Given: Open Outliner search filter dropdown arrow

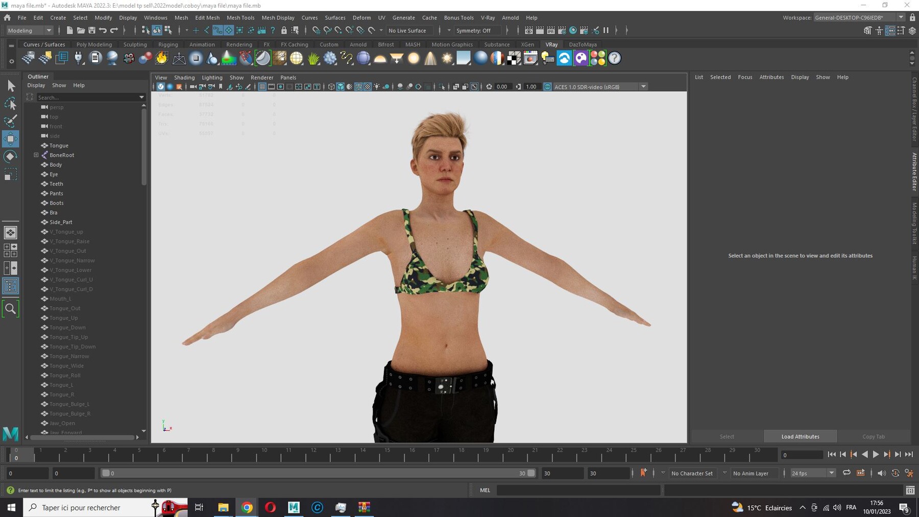Looking at the screenshot, I should point(141,97).
